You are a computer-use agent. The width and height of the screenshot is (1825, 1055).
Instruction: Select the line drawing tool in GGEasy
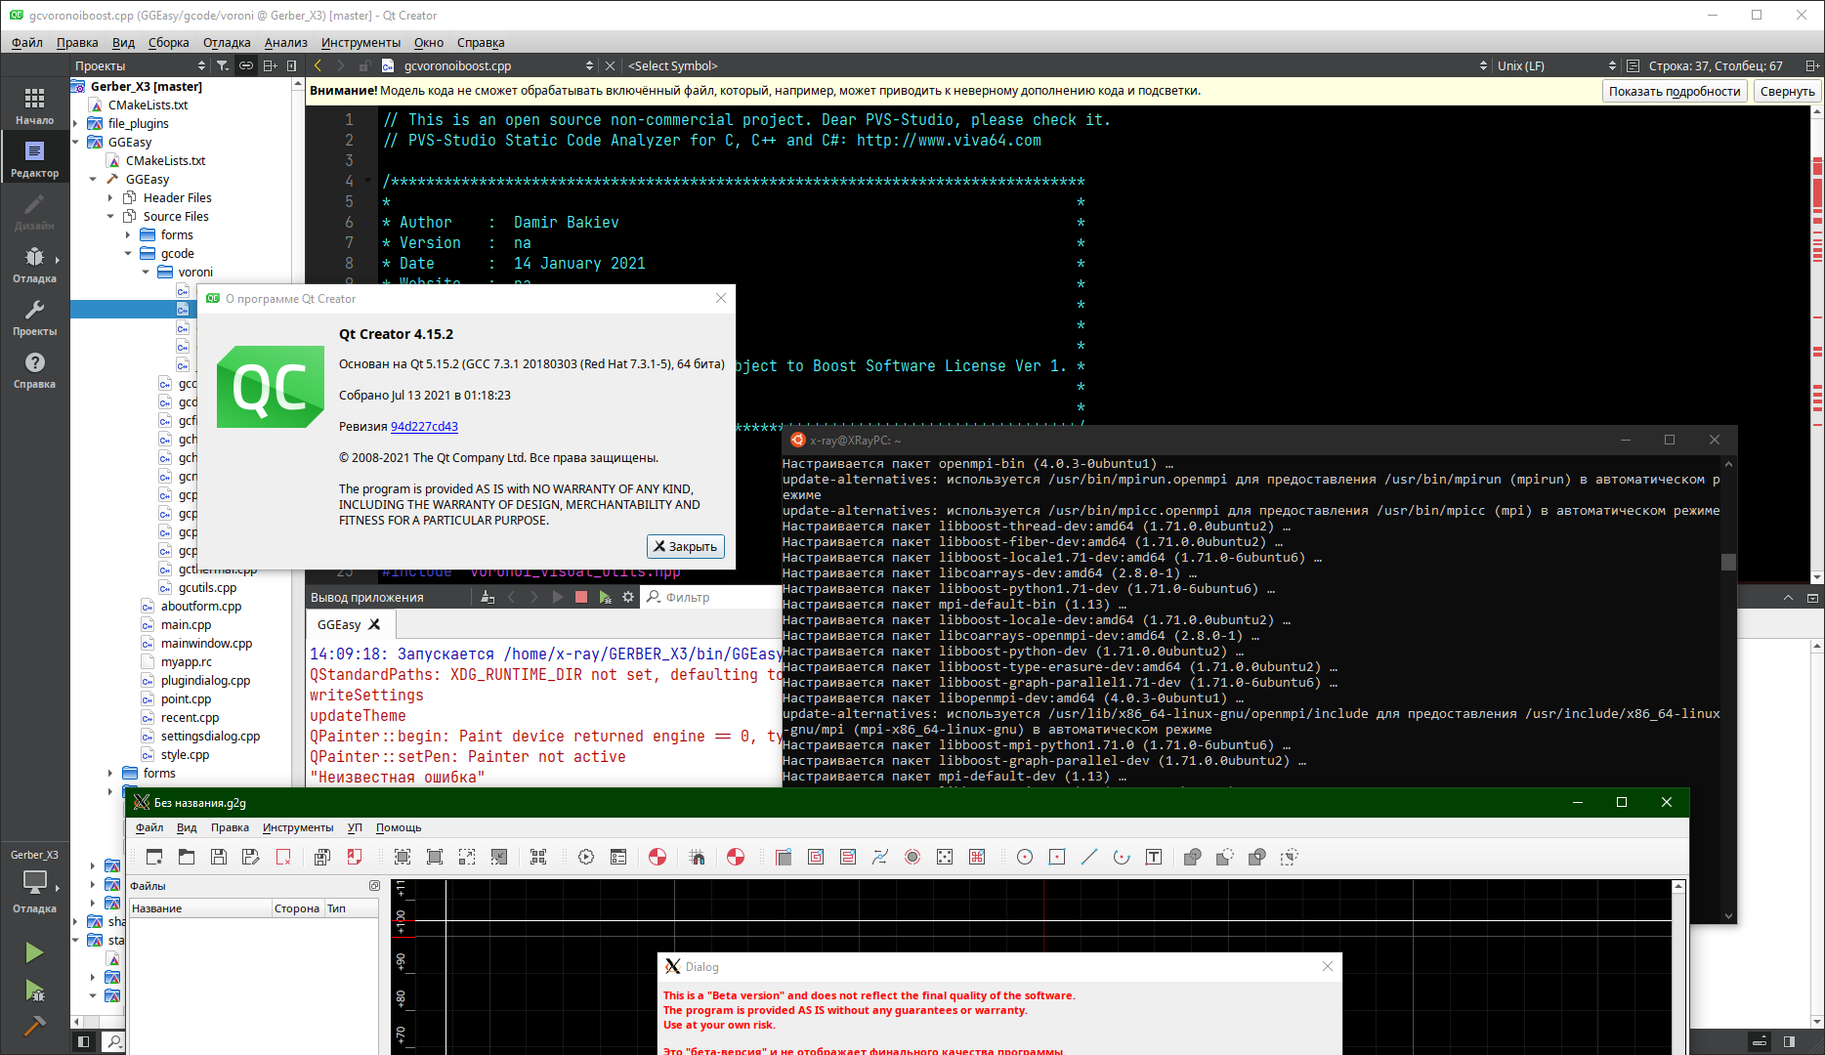1089,857
